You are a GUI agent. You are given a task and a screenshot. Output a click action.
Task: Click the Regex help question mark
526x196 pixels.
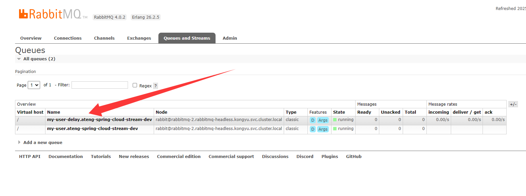[155, 86]
